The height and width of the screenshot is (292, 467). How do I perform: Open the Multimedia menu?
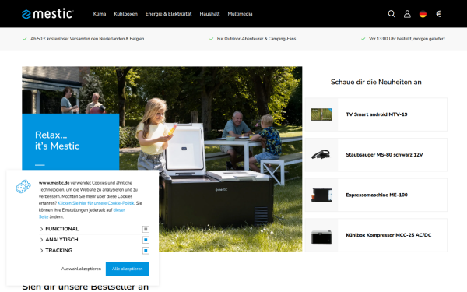(x=240, y=14)
